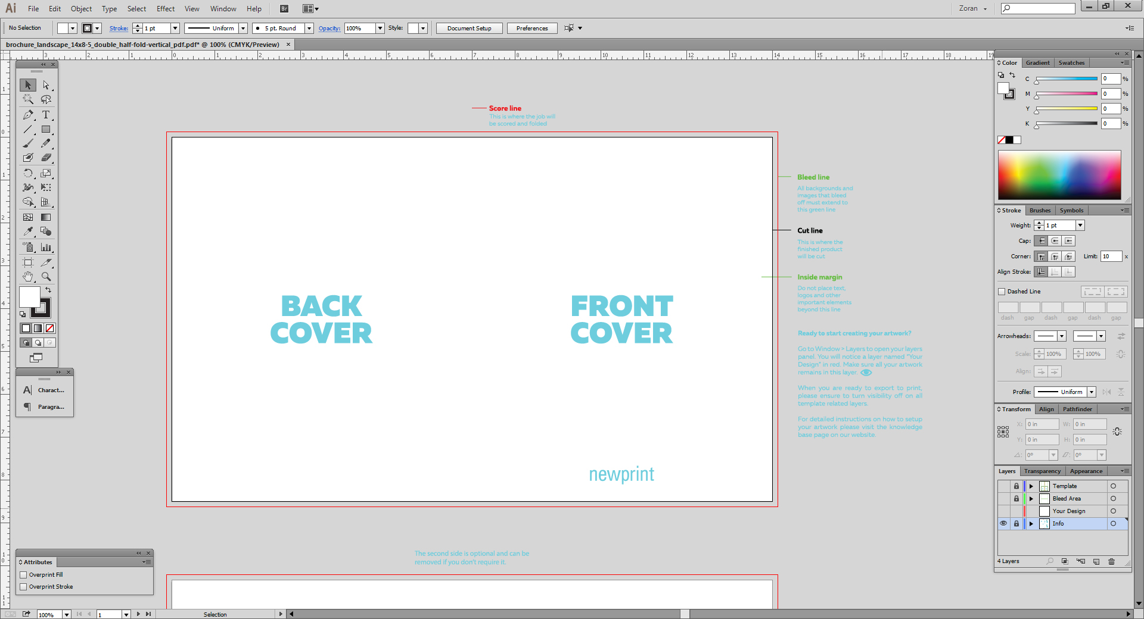Select the Gradient tool in toolbox

[x=46, y=217]
